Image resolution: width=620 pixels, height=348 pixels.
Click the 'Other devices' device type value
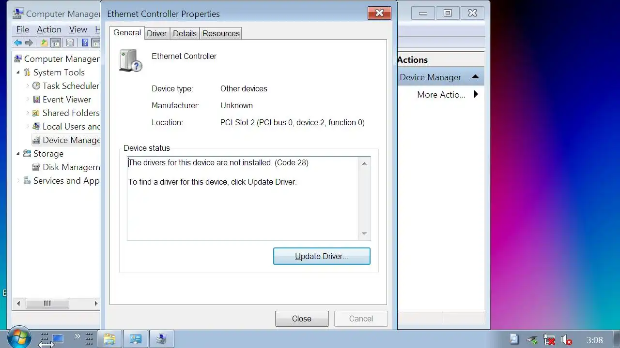(x=244, y=89)
